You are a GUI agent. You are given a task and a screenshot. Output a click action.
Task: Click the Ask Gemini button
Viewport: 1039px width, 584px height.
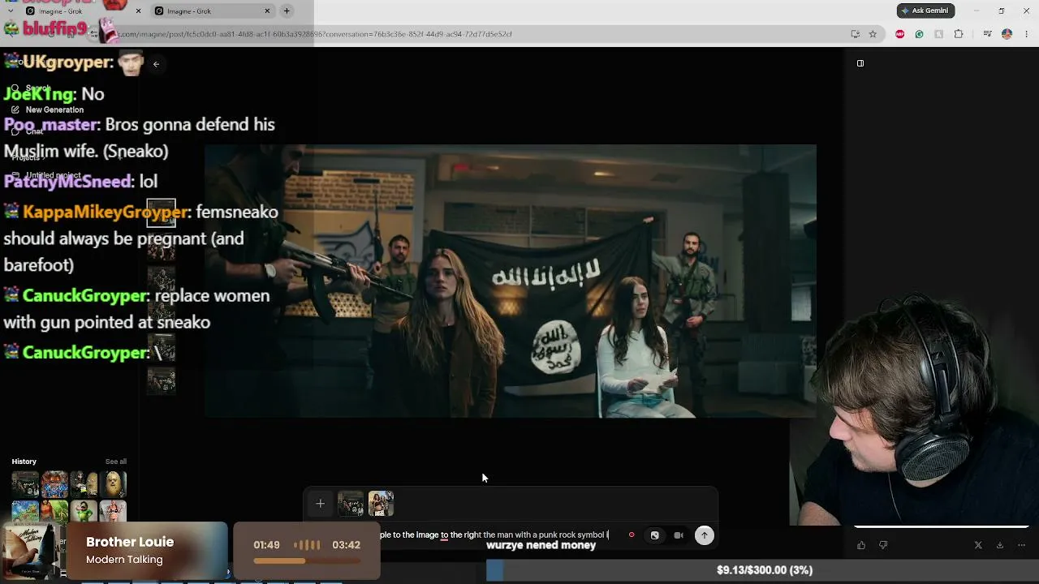click(925, 11)
